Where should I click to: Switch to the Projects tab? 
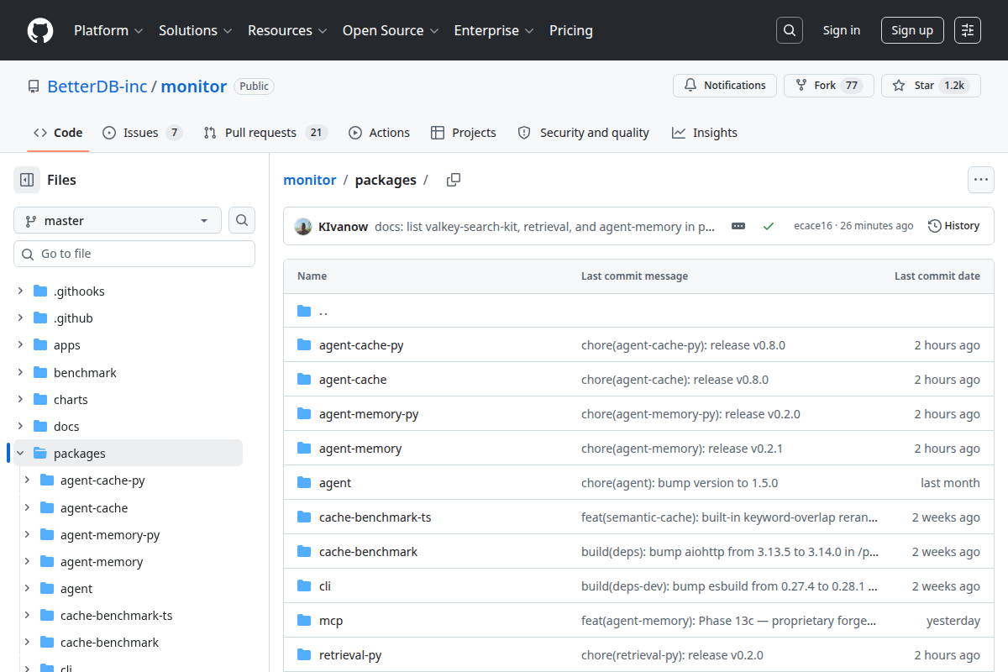[x=464, y=133]
